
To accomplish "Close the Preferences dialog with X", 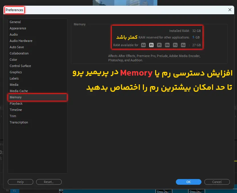I will coord(230,10).
